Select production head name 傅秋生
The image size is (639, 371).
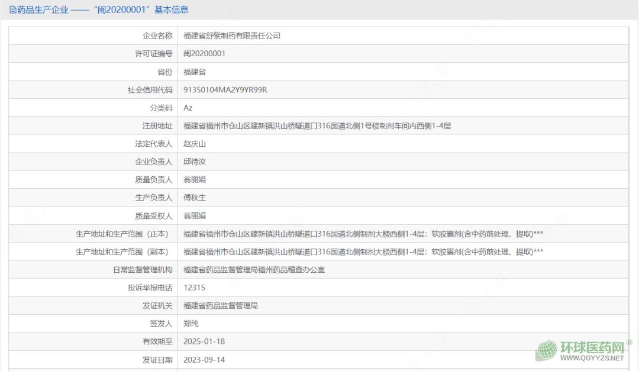click(x=195, y=198)
